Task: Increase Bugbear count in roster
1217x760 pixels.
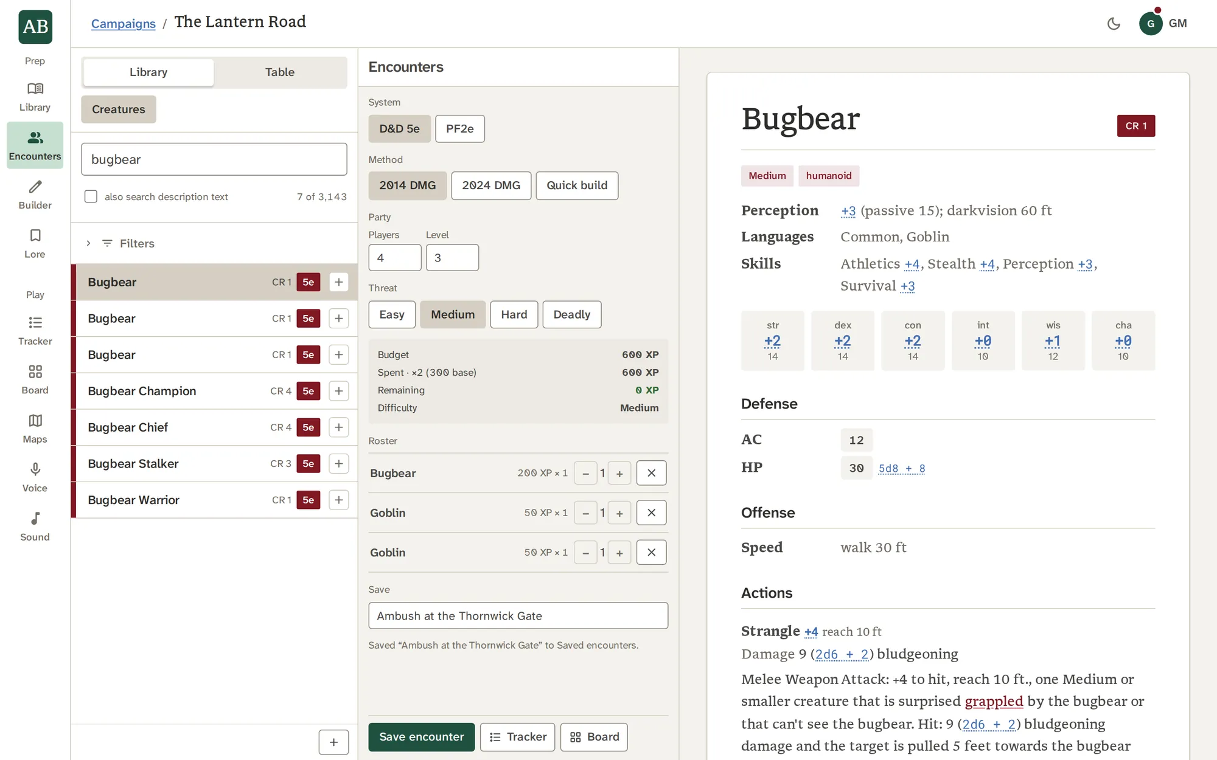Action: click(619, 473)
